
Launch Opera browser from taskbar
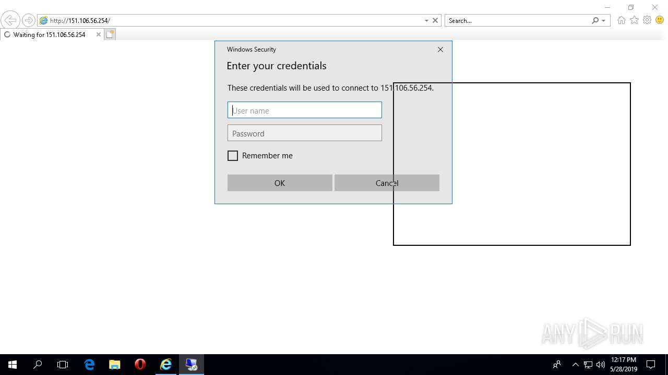coord(140,365)
